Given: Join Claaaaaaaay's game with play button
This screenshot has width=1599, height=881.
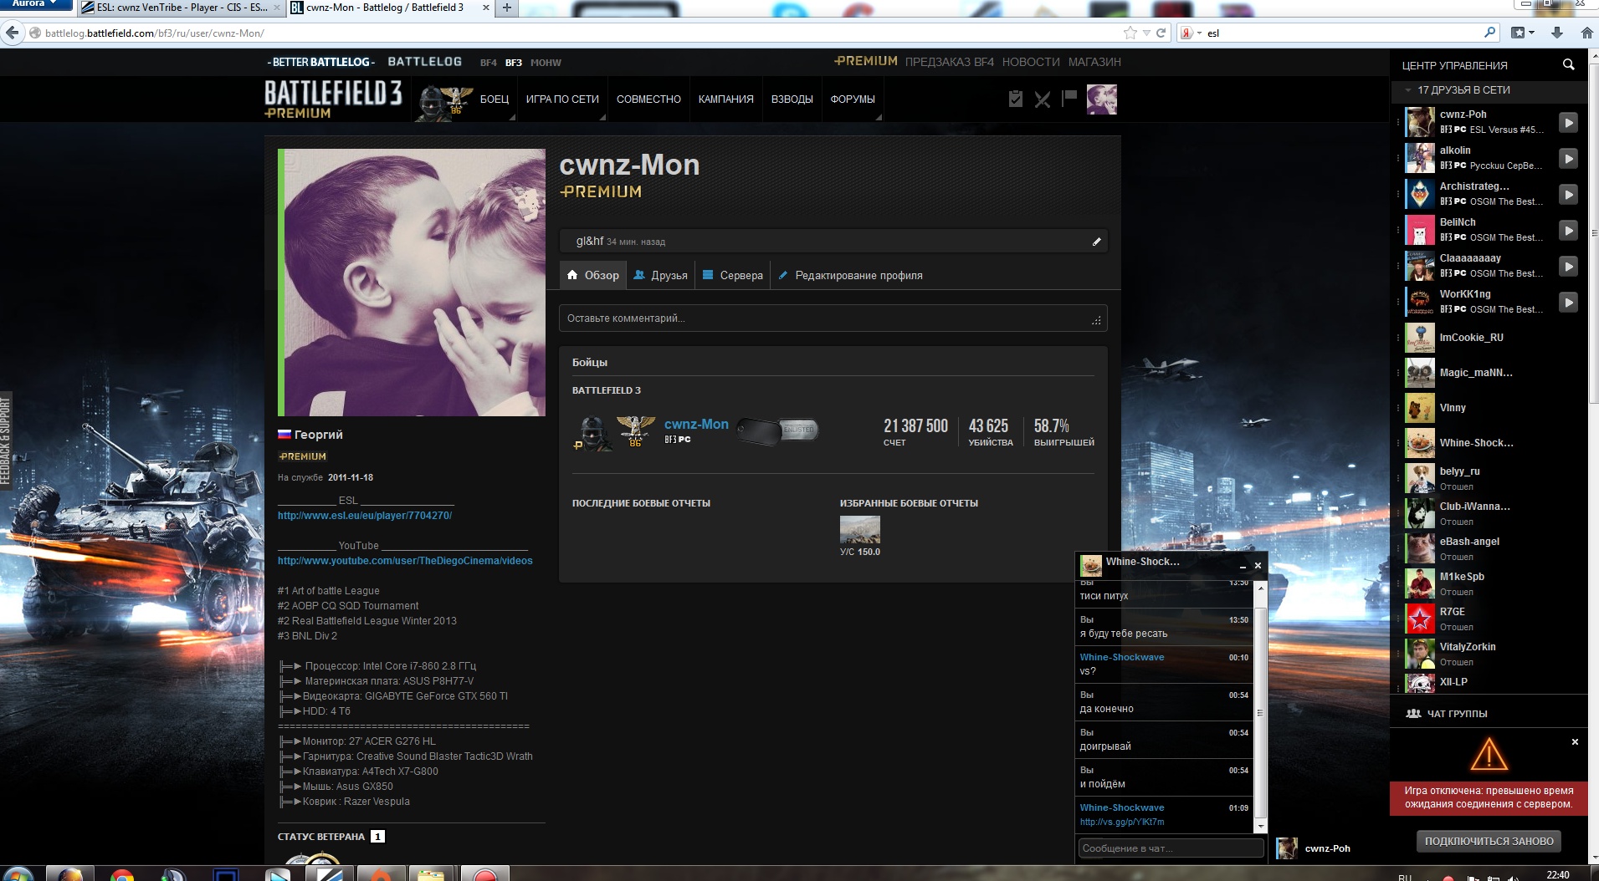Looking at the screenshot, I should 1569,267.
